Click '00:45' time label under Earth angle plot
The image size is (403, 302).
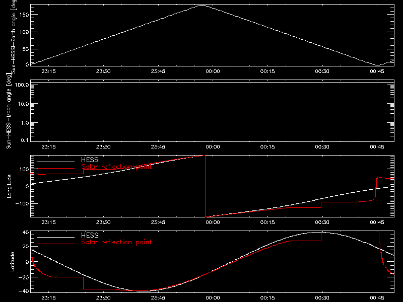[377, 71]
